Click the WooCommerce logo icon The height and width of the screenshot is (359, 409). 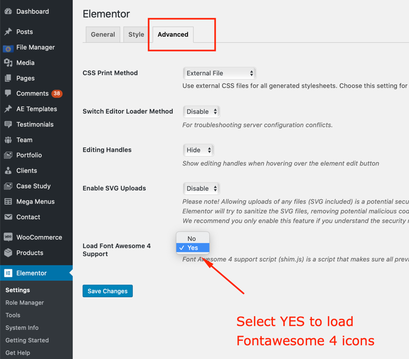click(x=8, y=237)
